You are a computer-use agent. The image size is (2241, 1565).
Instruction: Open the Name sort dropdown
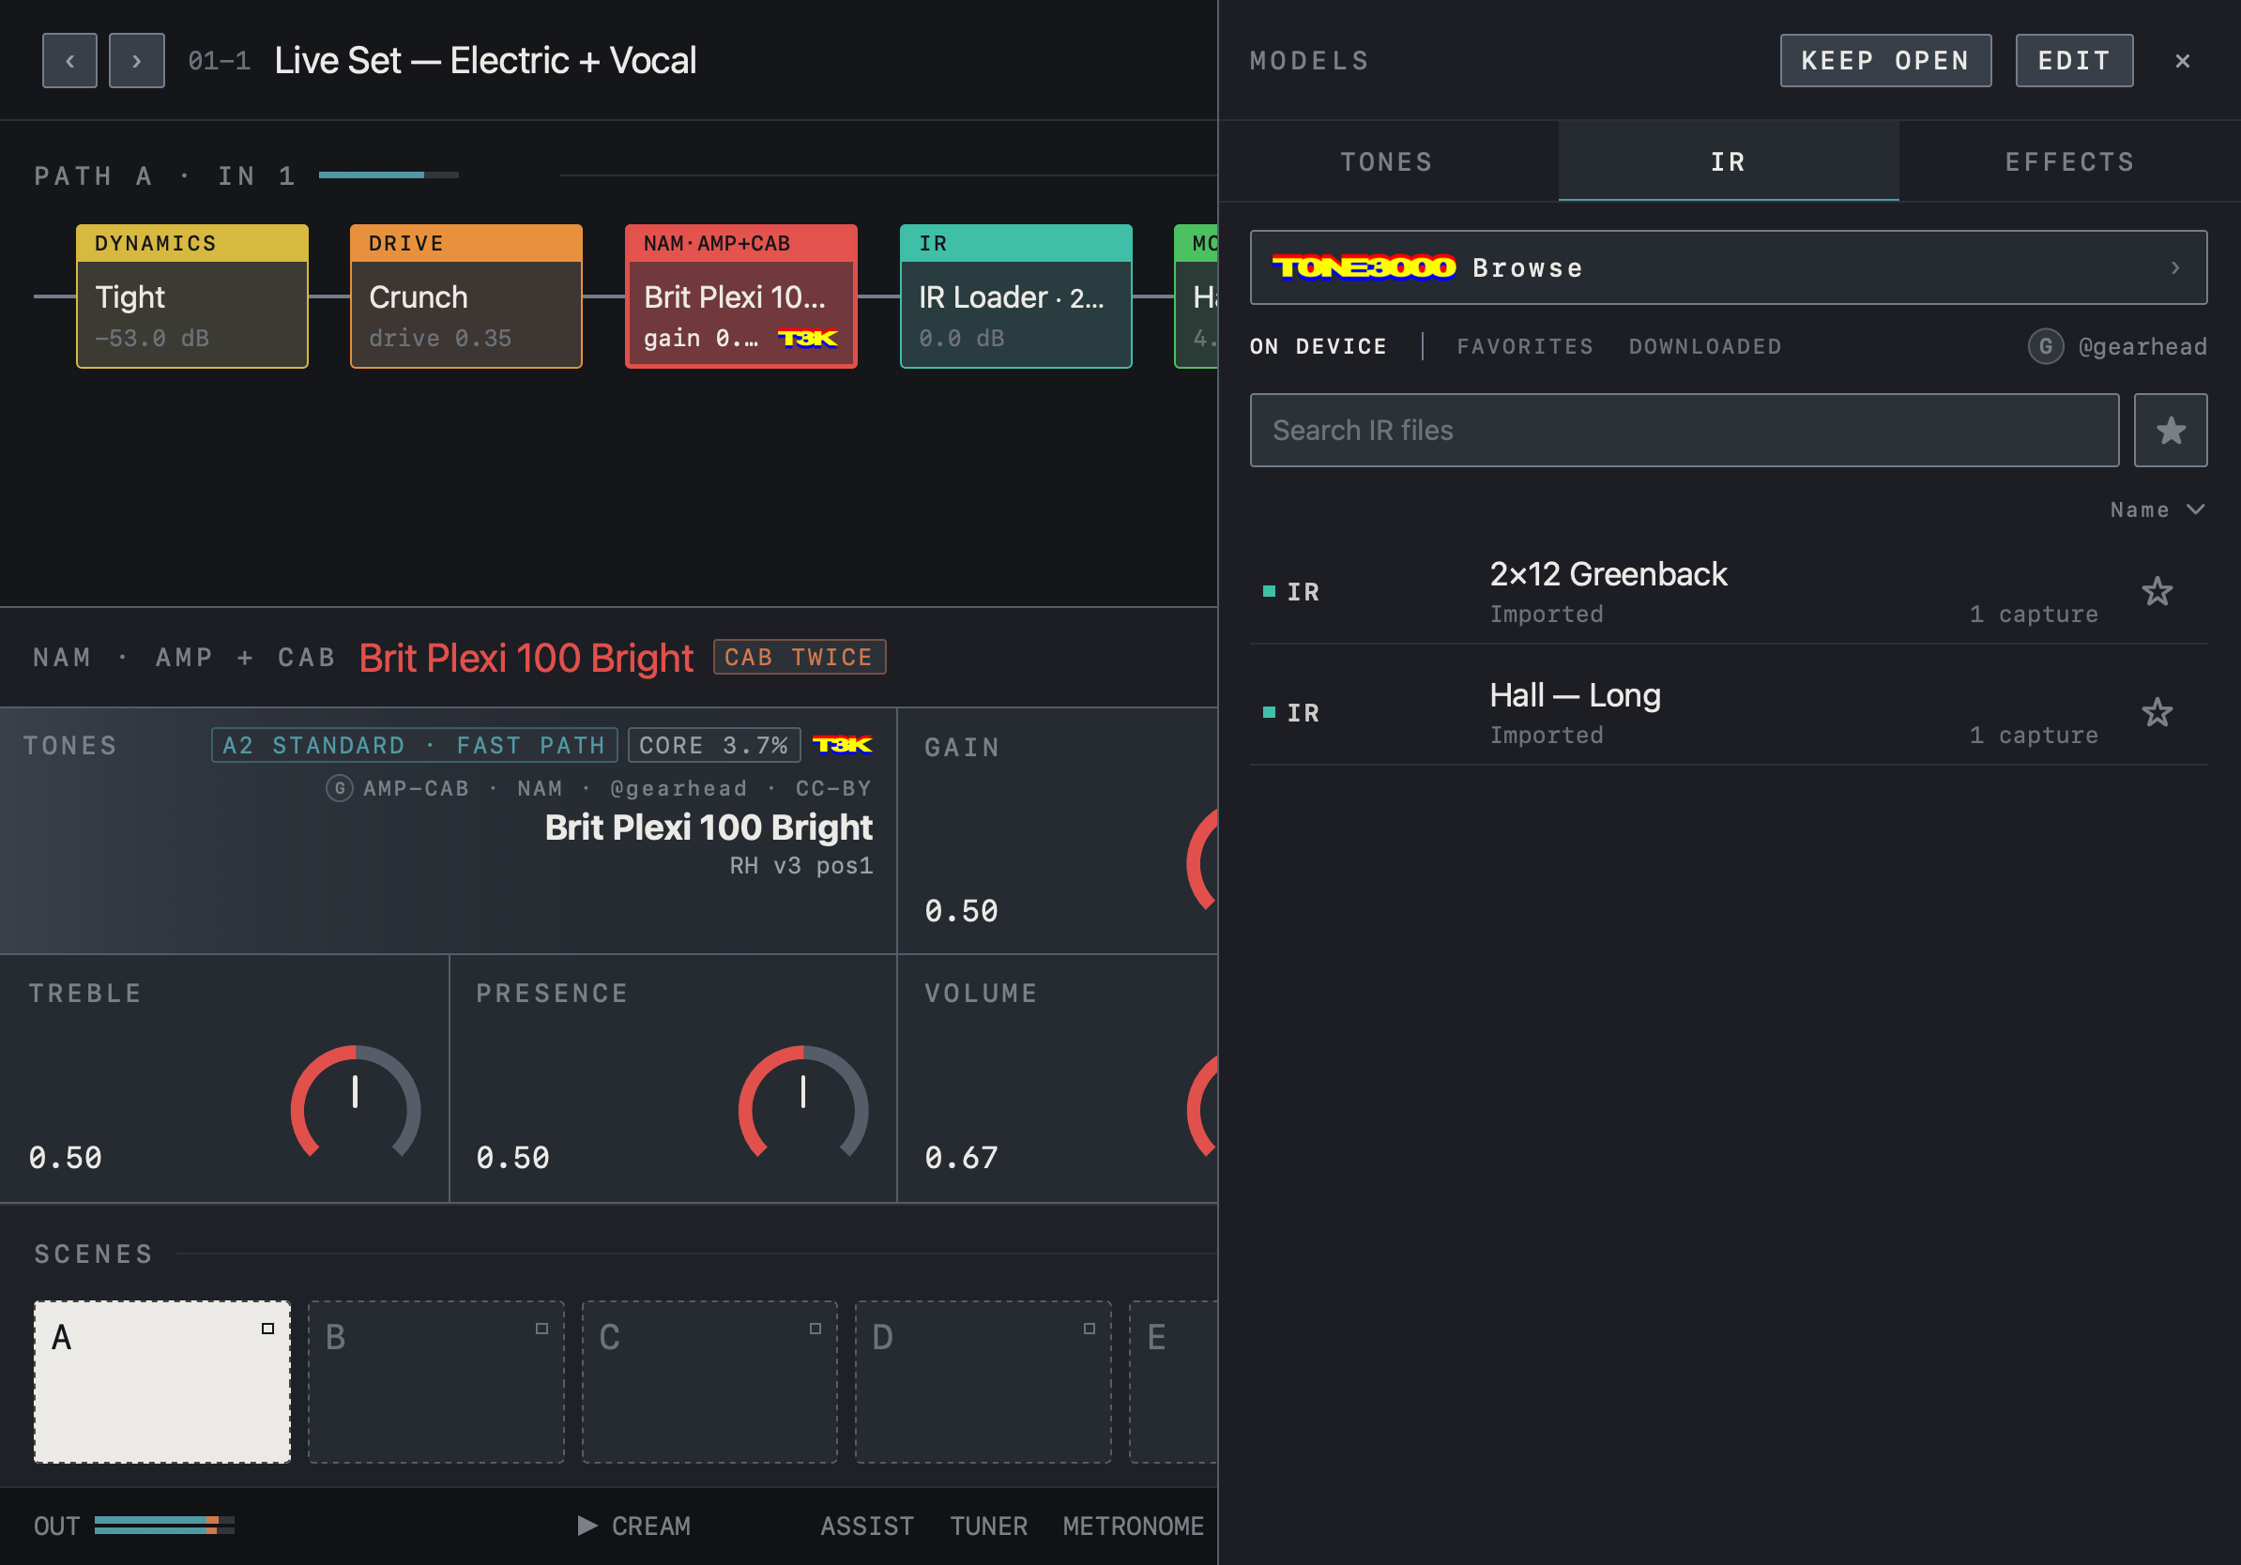2157,509
